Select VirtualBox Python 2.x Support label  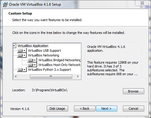tap(49, 70)
